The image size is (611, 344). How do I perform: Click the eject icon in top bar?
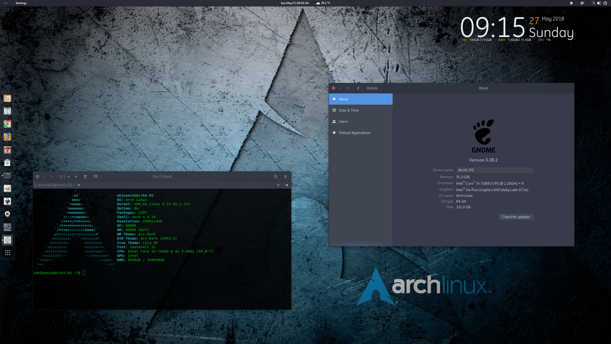point(571,3)
